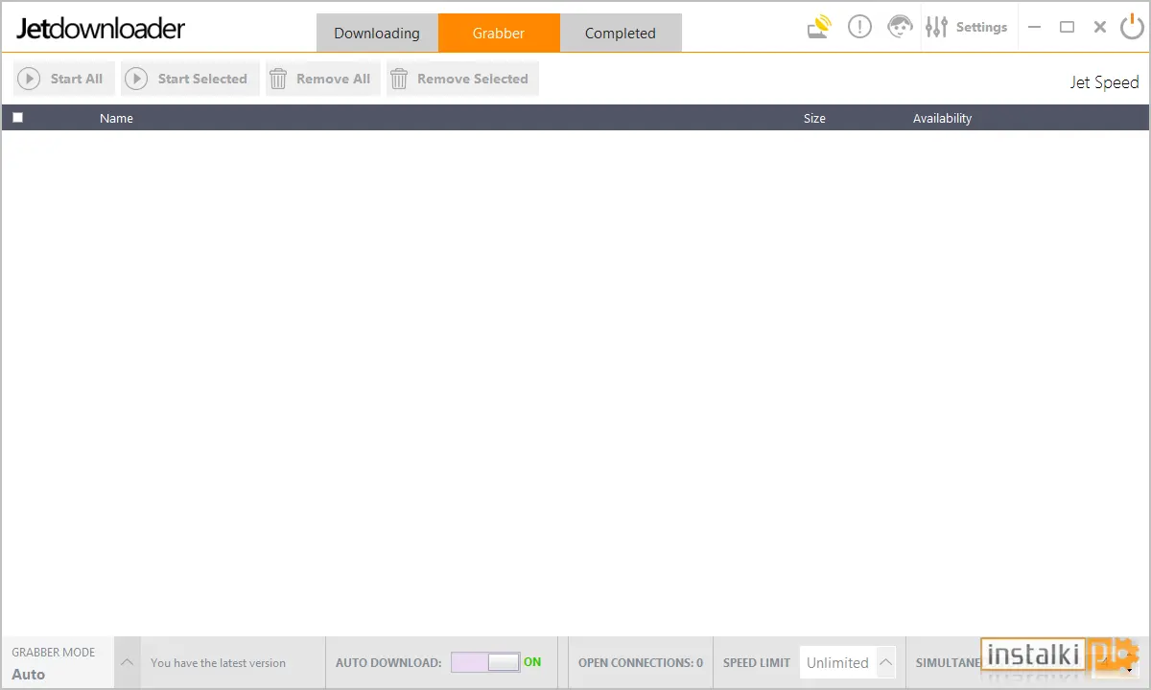1151x690 pixels.
Task: Open the Grabber tab
Action: click(x=499, y=33)
